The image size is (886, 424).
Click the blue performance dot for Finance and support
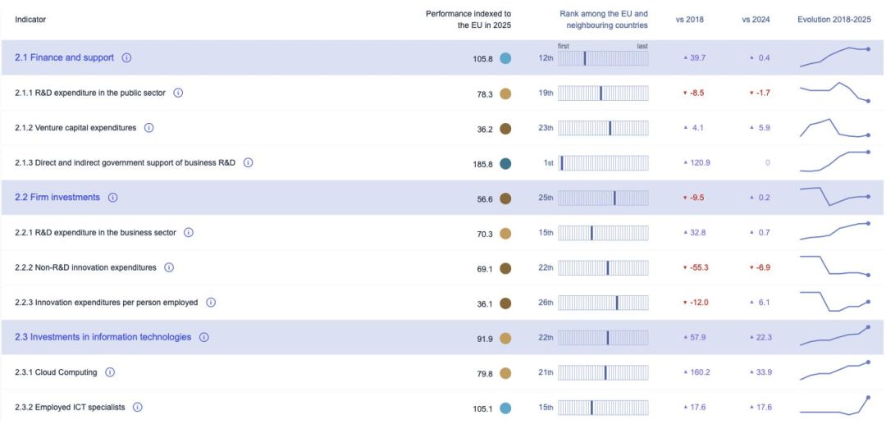505,58
